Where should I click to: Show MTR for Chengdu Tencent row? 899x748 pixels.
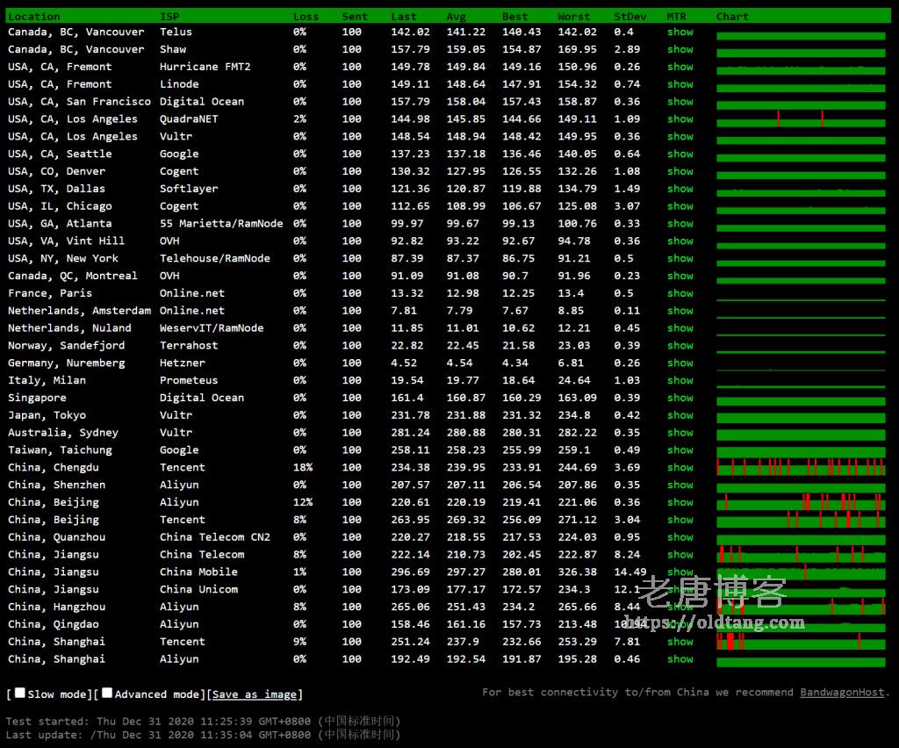680,467
